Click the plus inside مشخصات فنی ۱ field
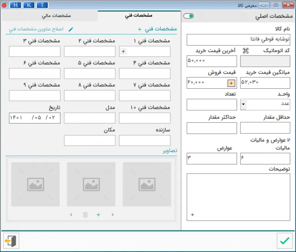This screenshot has height=252, width=296. [123, 51]
